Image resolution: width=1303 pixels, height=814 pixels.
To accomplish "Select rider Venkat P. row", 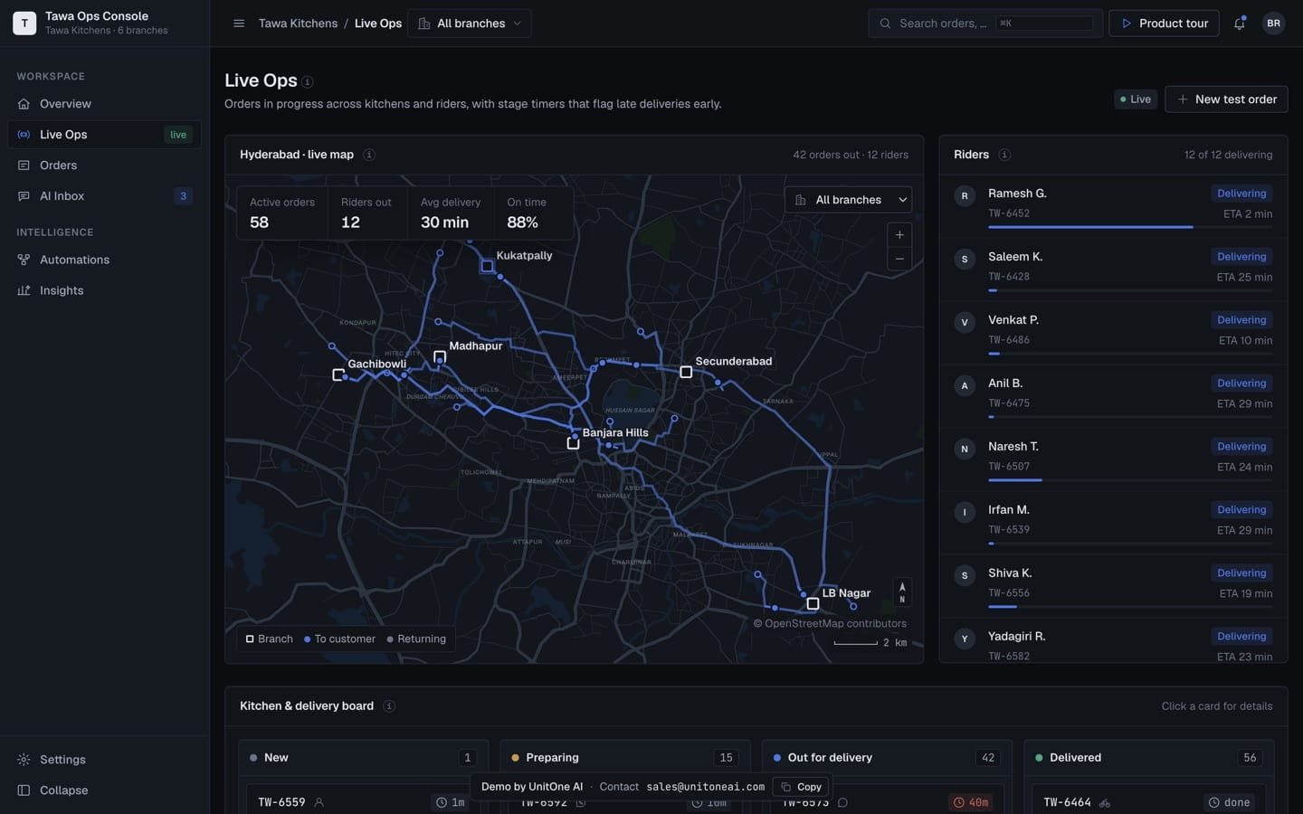I will [x=1113, y=333].
